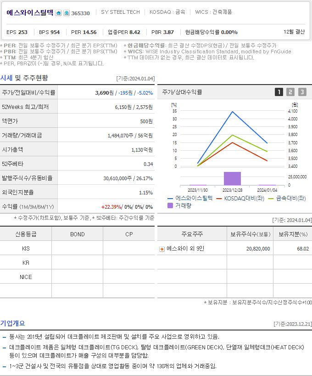Click the 기업개요 section heading
Screen dimensions: 312x376
pos(13,323)
